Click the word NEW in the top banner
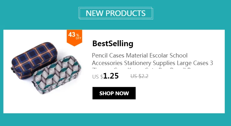The height and width of the screenshot is (126, 231). click(95, 13)
